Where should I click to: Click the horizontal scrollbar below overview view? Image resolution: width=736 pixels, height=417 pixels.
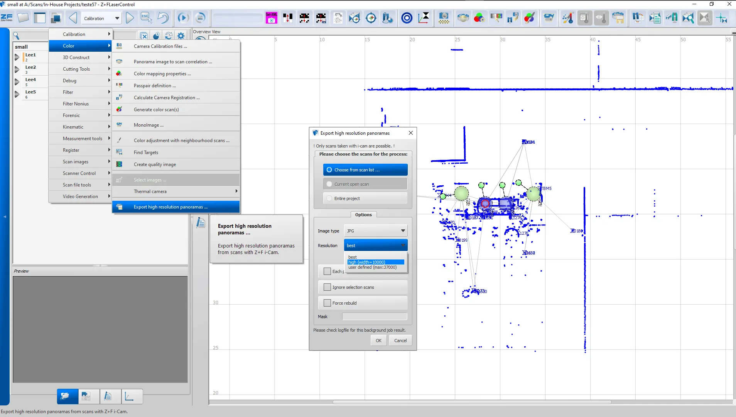pos(472,402)
